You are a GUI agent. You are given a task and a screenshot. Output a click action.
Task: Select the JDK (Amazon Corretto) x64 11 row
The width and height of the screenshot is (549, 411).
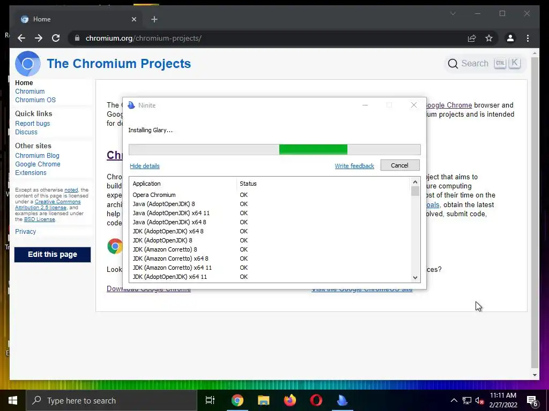[270, 268]
